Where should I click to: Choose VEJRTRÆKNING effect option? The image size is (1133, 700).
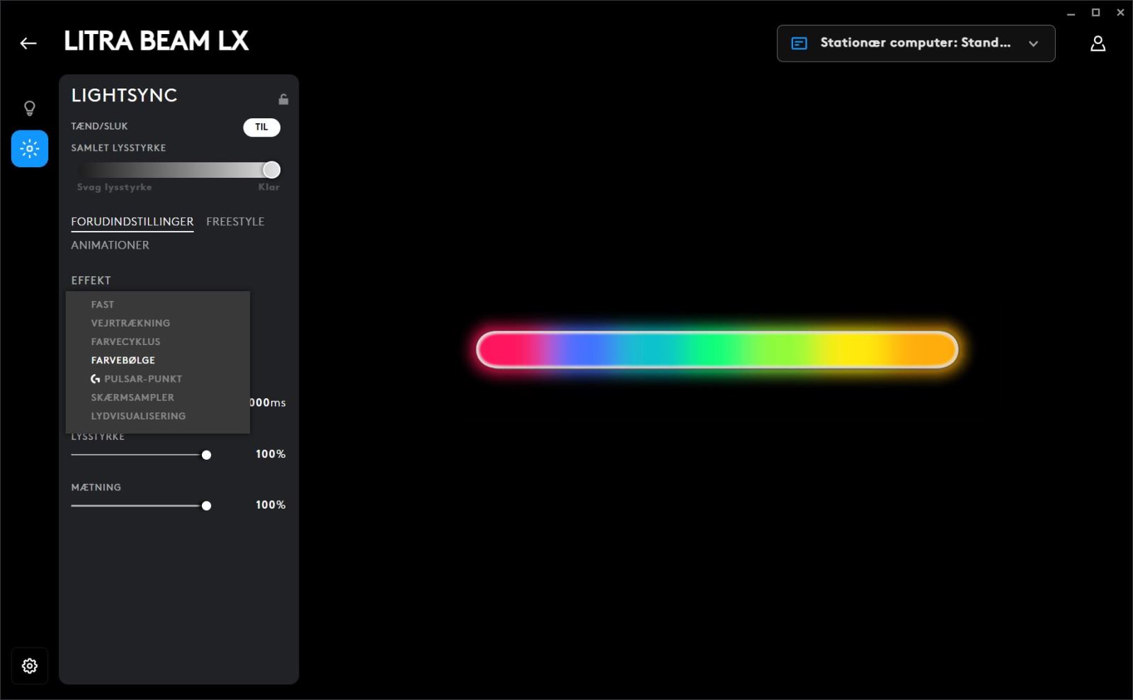[x=130, y=323]
